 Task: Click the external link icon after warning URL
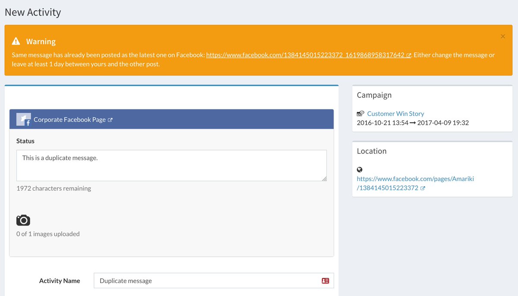click(x=408, y=55)
